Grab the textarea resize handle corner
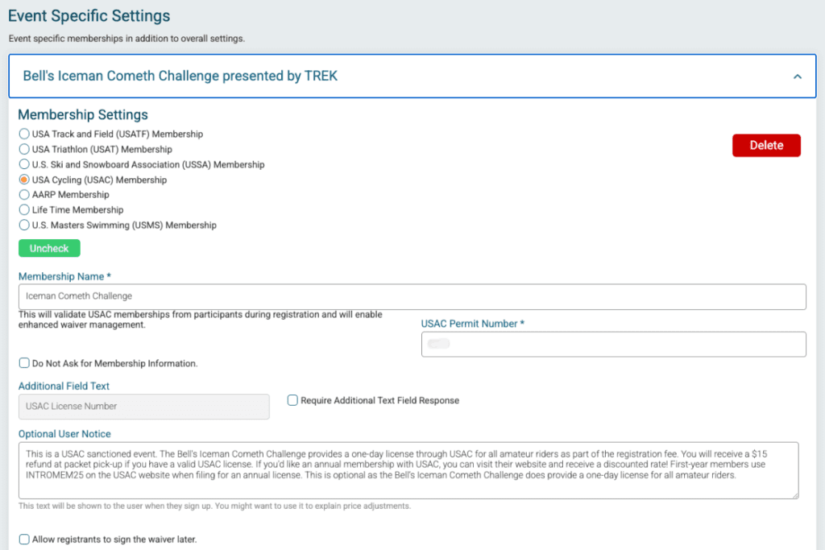This screenshot has width=825, height=550. tap(795, 495)
